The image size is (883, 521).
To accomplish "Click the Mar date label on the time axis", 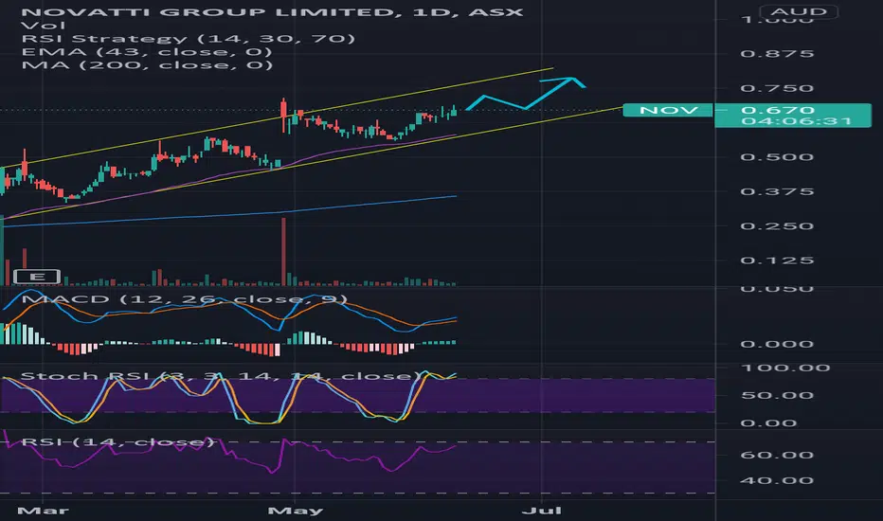I will (x=43, y=511).
